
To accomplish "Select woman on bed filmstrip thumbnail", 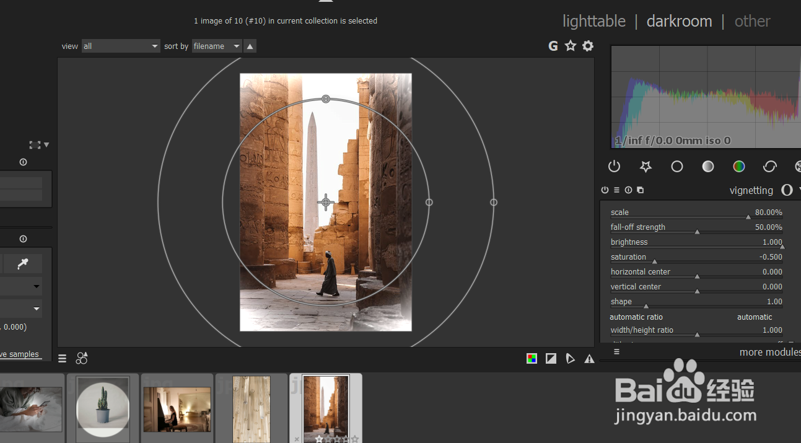I will point(31,409).
